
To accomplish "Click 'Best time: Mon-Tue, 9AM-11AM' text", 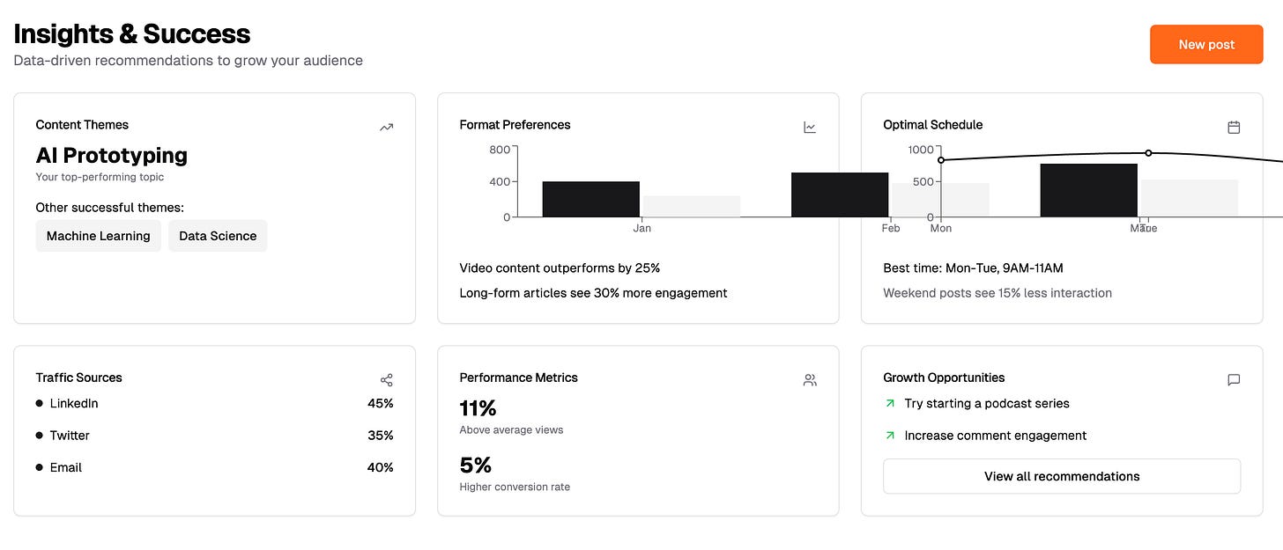I will [x=973, y=268].
